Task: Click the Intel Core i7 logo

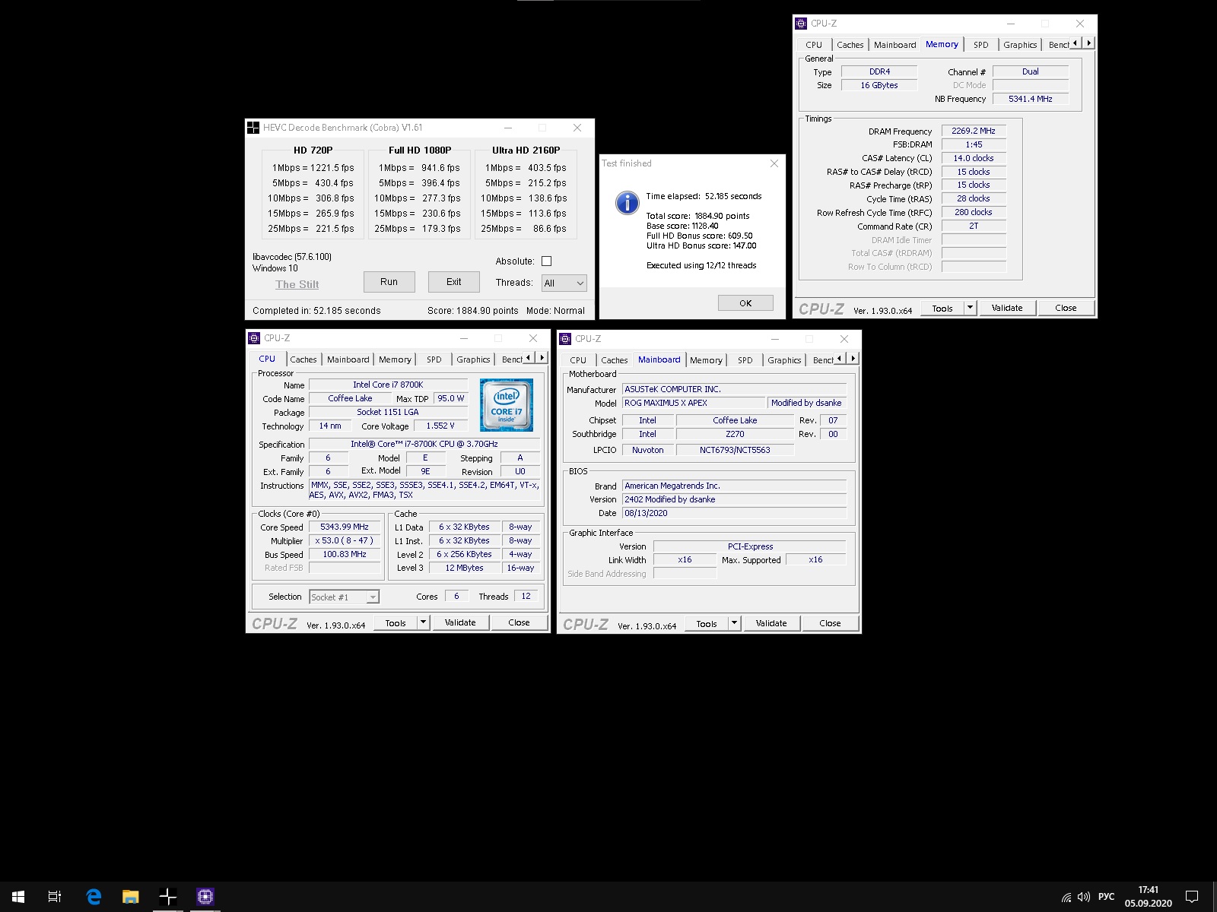Action: [507, 405]
